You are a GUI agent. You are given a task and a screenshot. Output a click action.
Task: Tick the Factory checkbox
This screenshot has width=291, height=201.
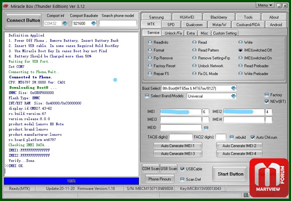pos(266,95)
